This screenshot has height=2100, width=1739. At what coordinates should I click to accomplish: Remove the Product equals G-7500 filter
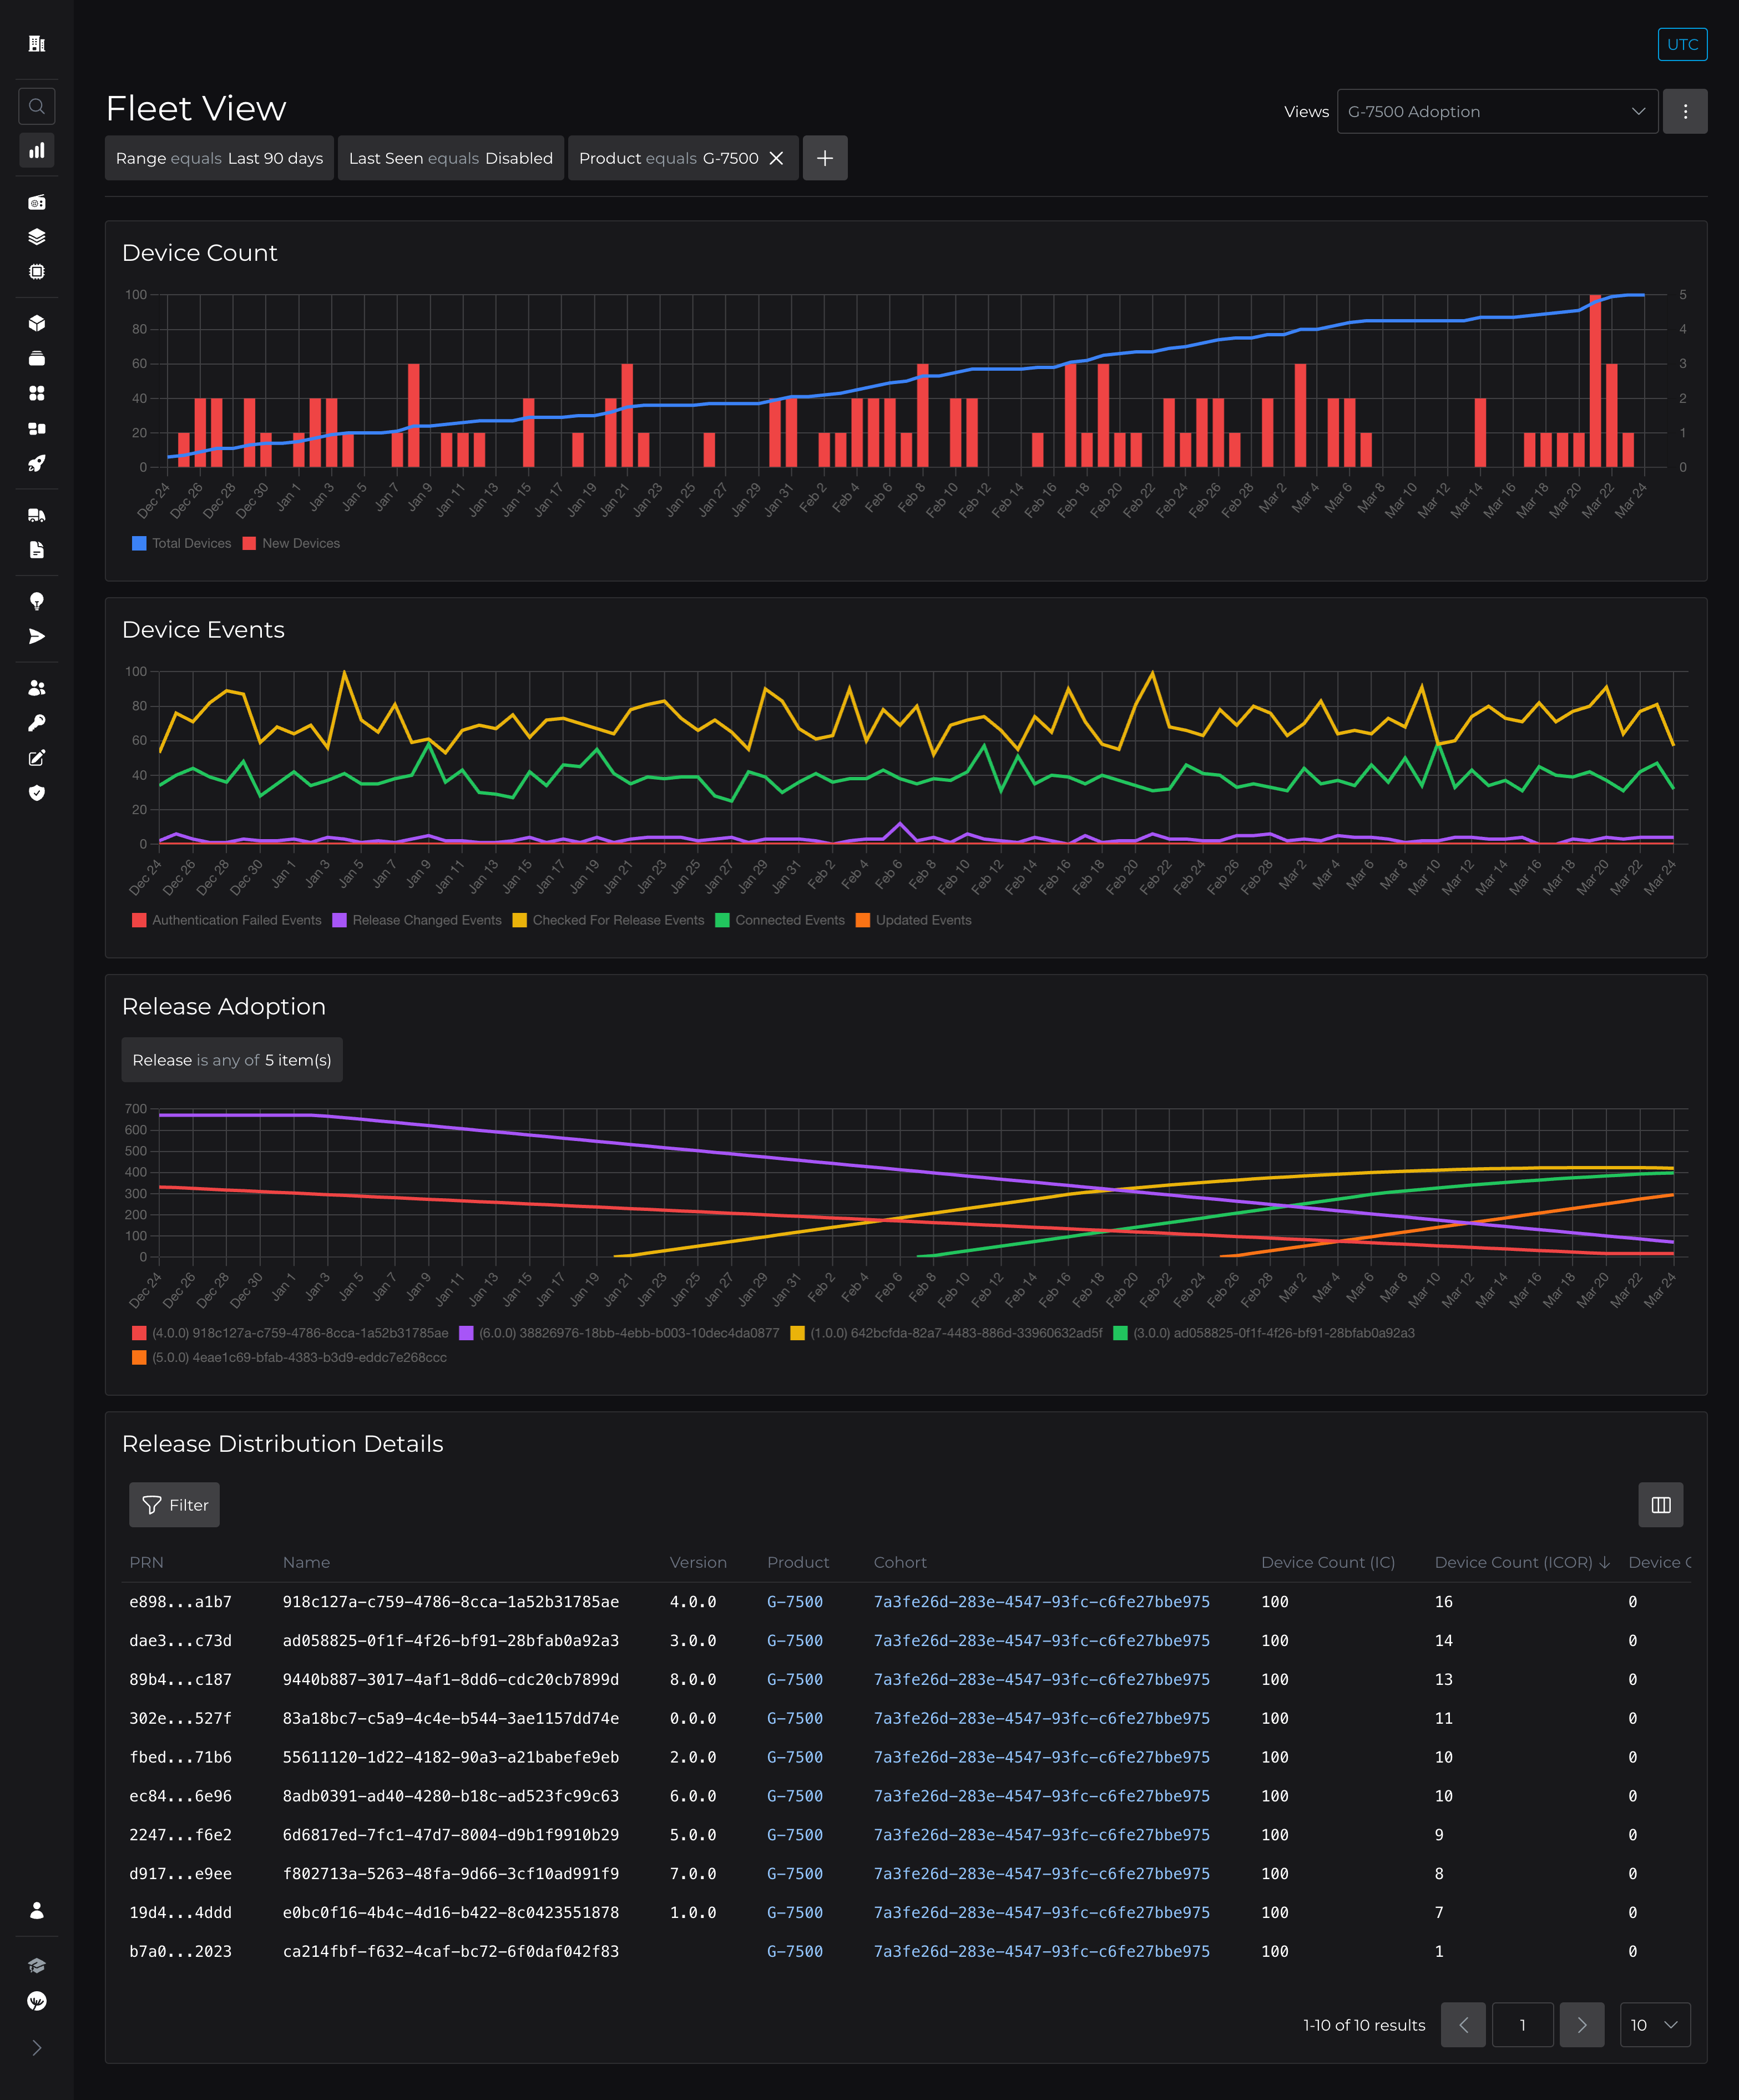[x=776, y=158]
